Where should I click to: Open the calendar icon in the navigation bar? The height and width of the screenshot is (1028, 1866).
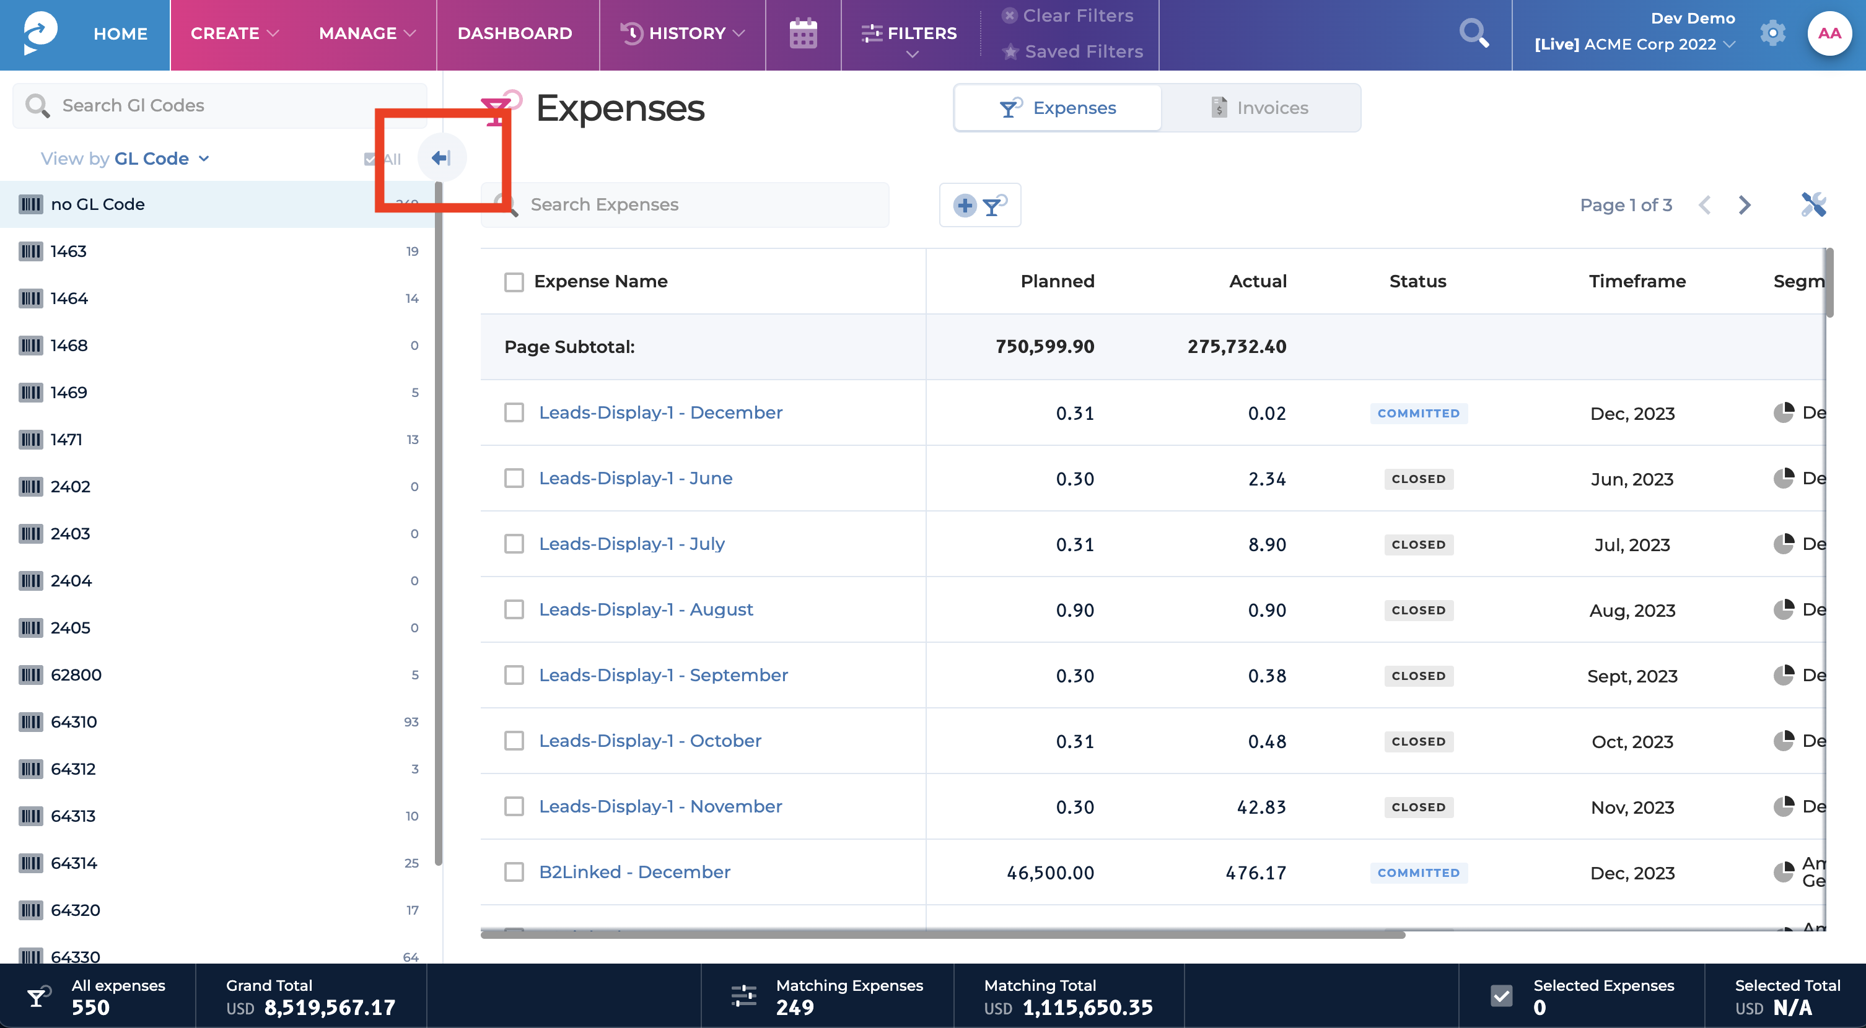pos(803,33)
